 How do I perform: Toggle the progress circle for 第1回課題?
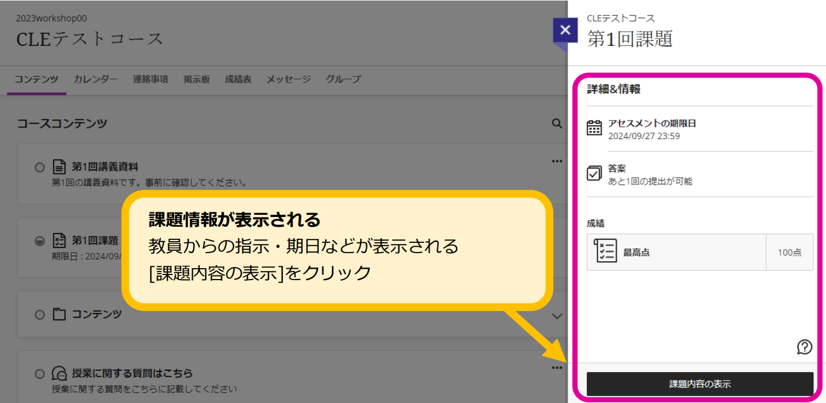[x=39, y=241]
